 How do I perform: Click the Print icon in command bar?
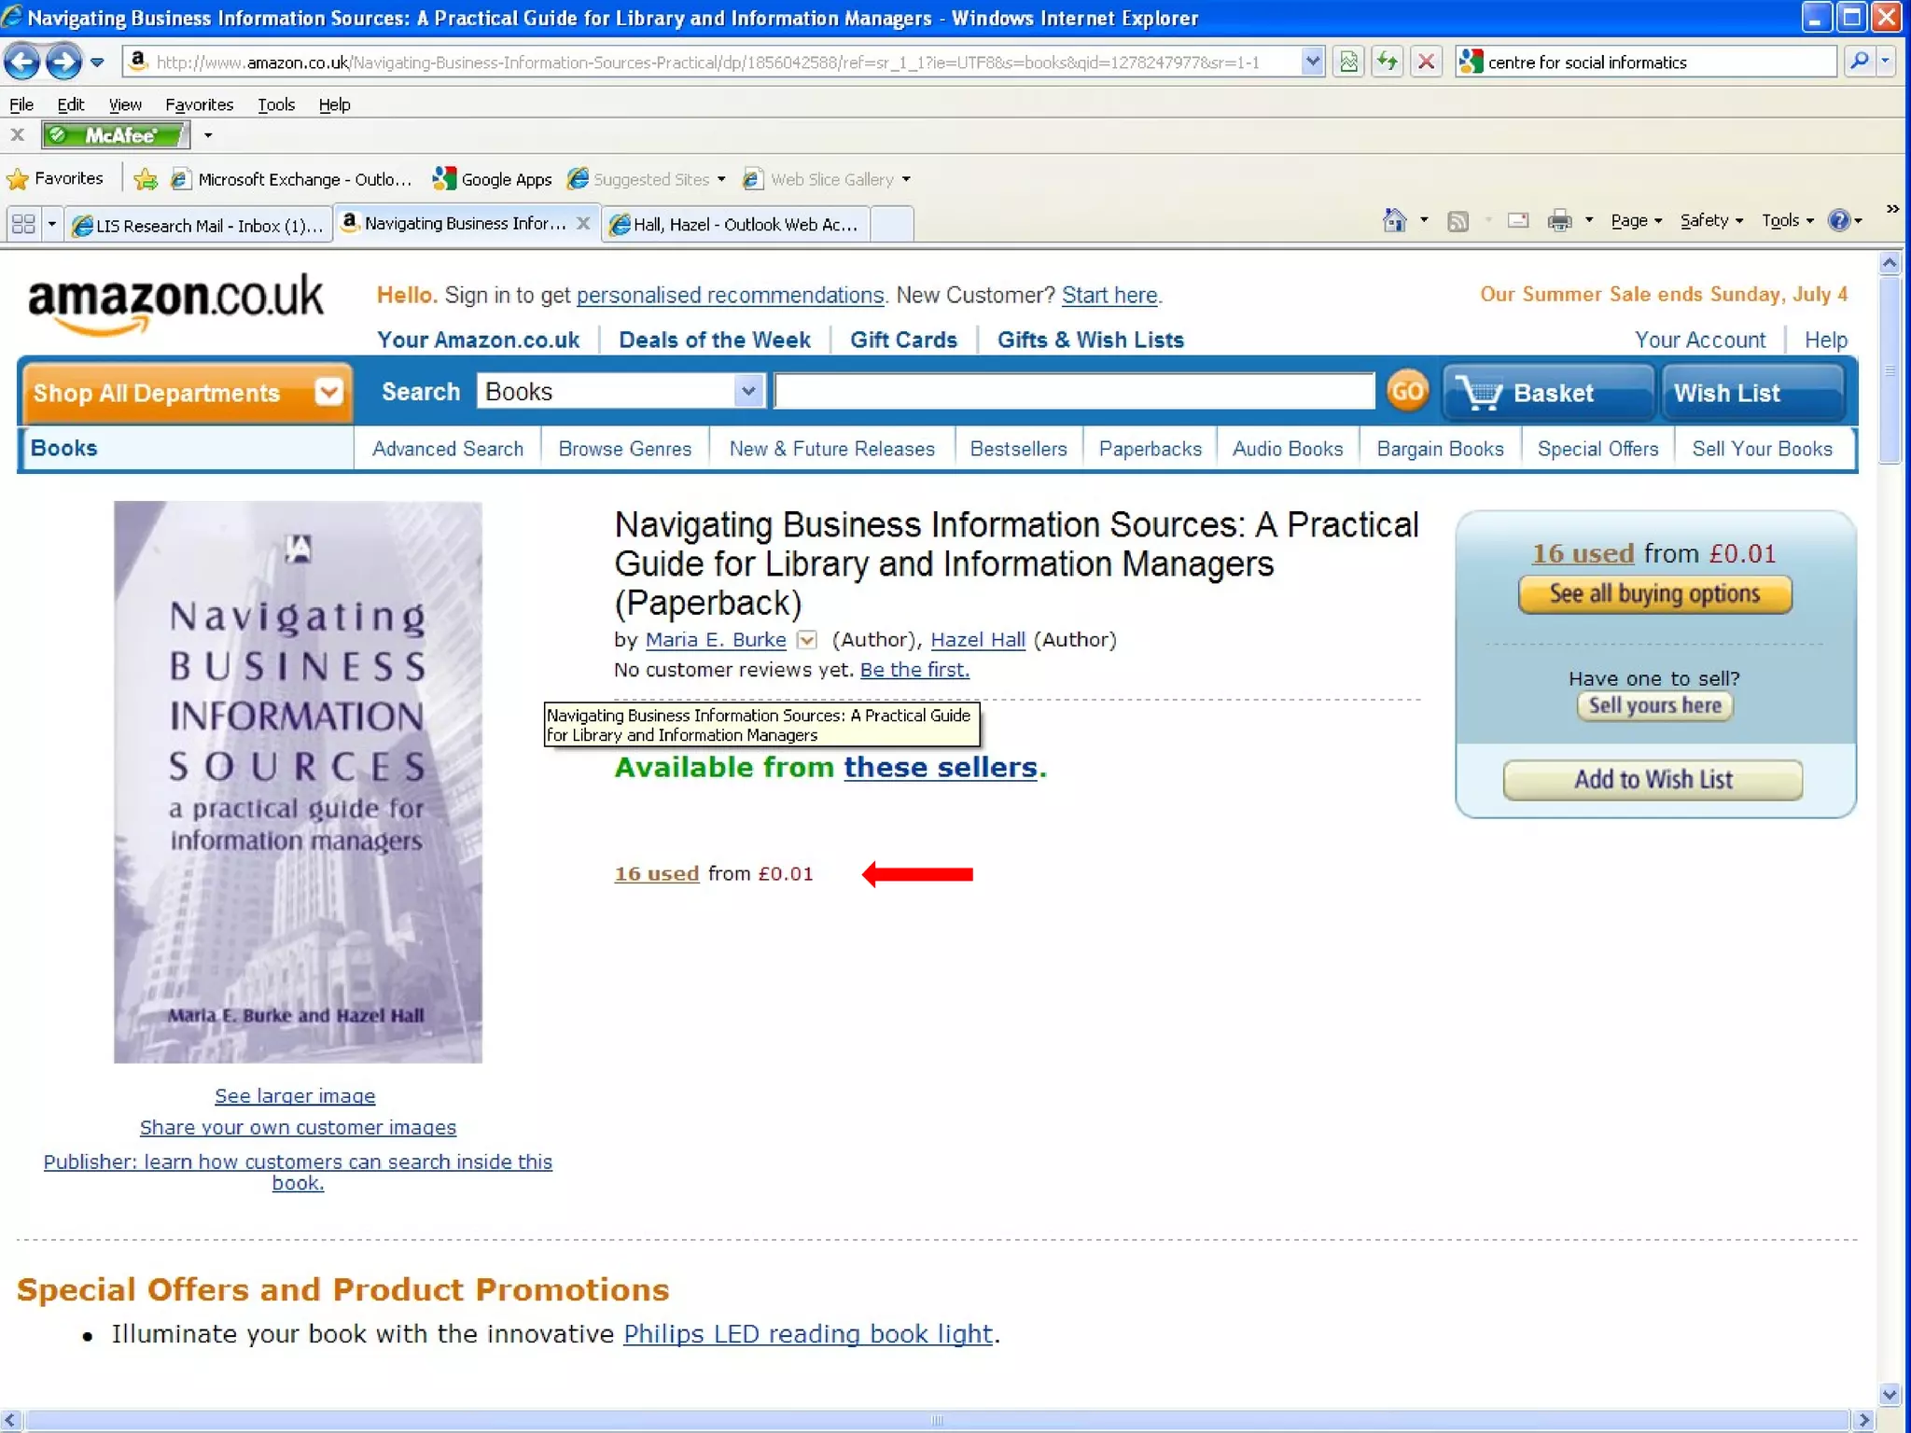pos(1559,221)
